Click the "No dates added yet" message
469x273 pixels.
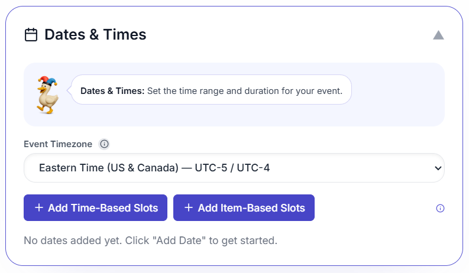[x=150, y=240]
